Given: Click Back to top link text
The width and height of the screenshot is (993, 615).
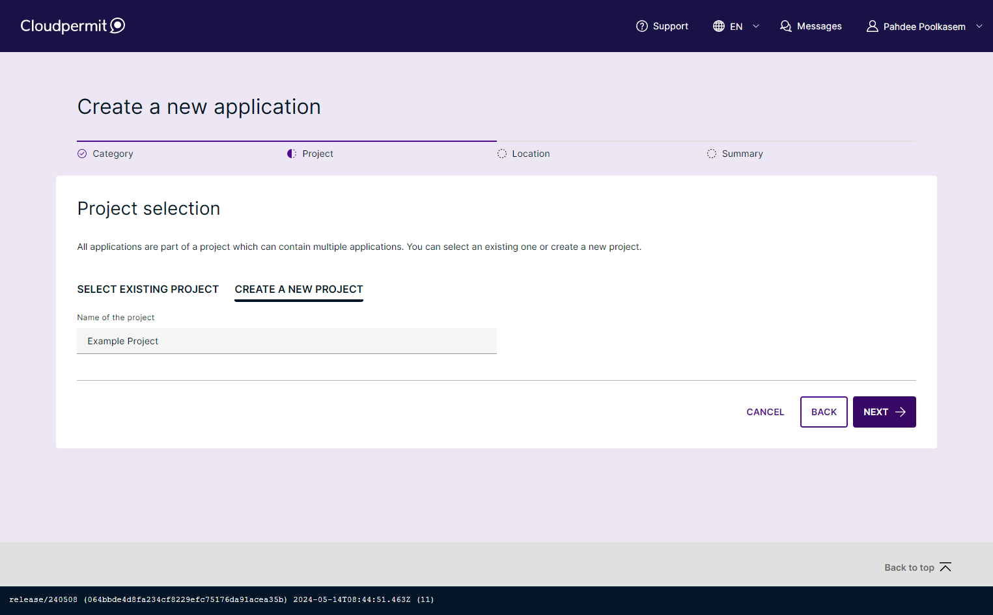Looking at the screenshot, I should tap(909, 567).
